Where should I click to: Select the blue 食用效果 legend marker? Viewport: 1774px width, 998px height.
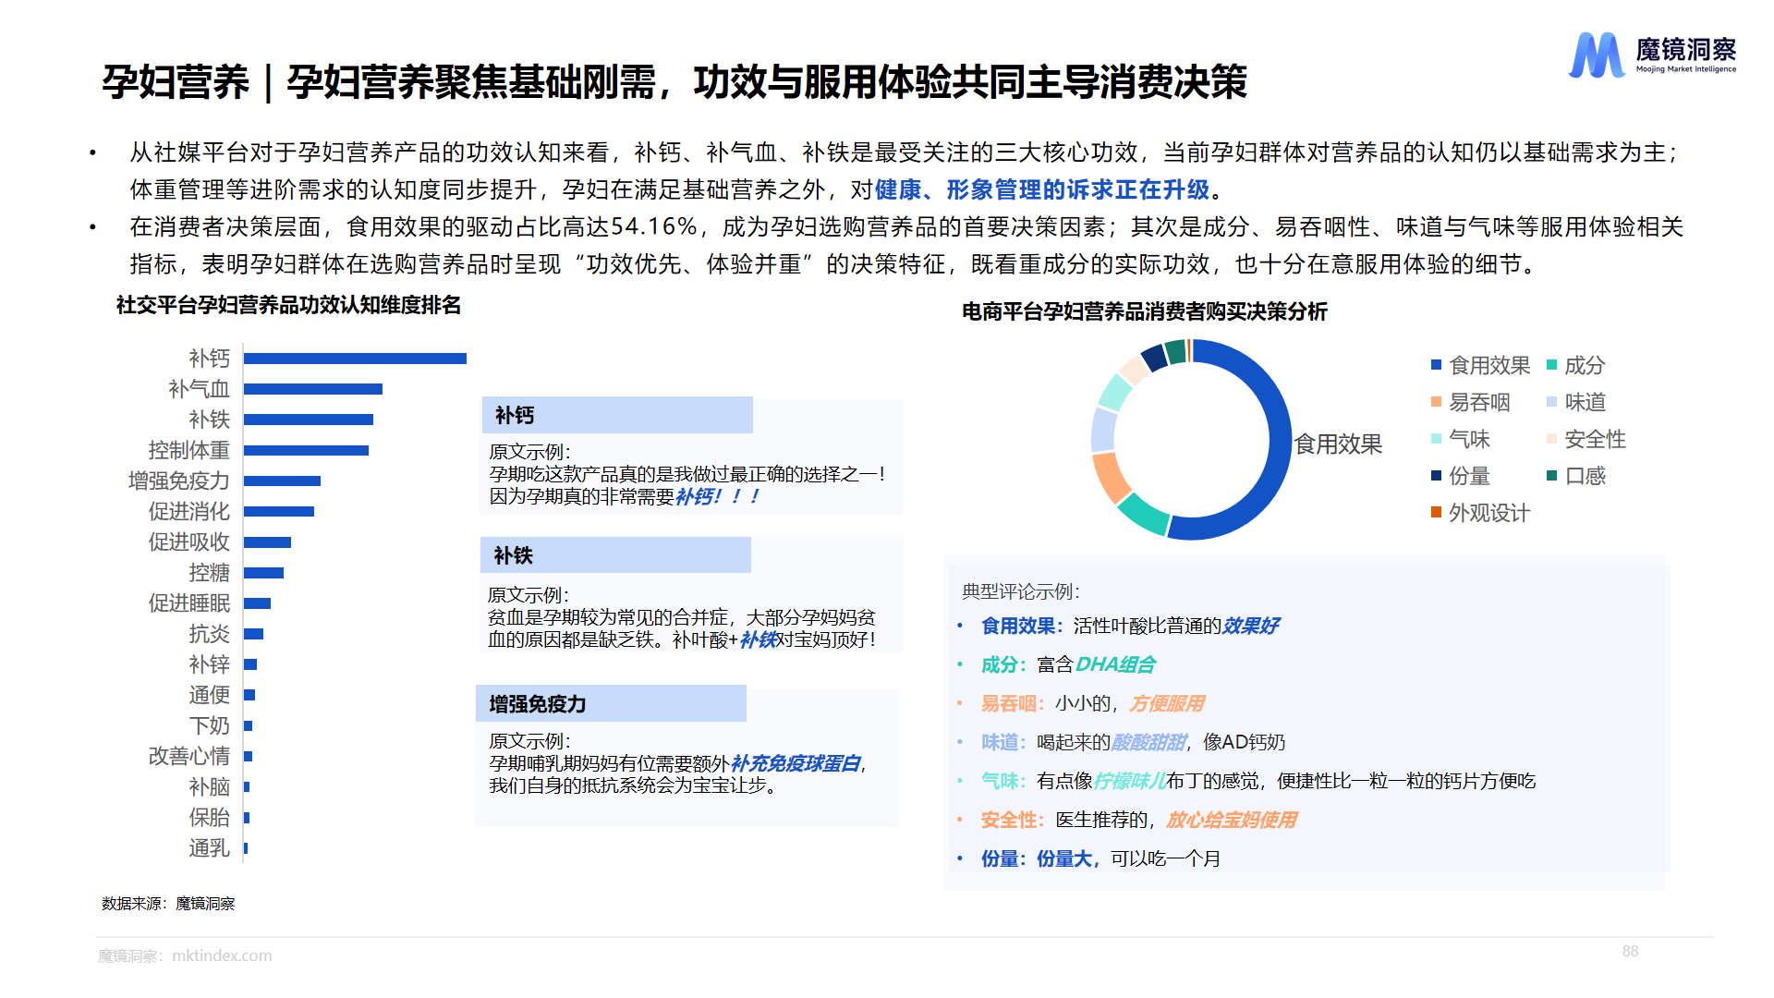1438,365
